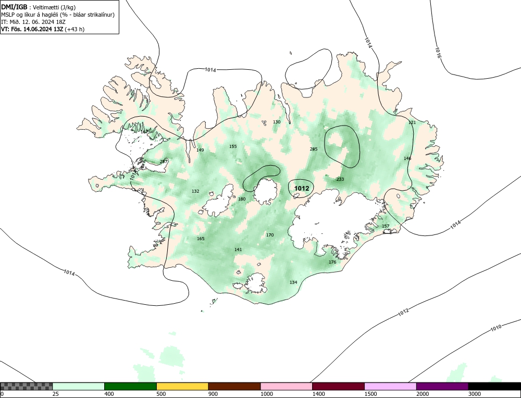Click the 1016 isobar label
This screenshot has height=398, width=521.
click(x=438, y=53)
